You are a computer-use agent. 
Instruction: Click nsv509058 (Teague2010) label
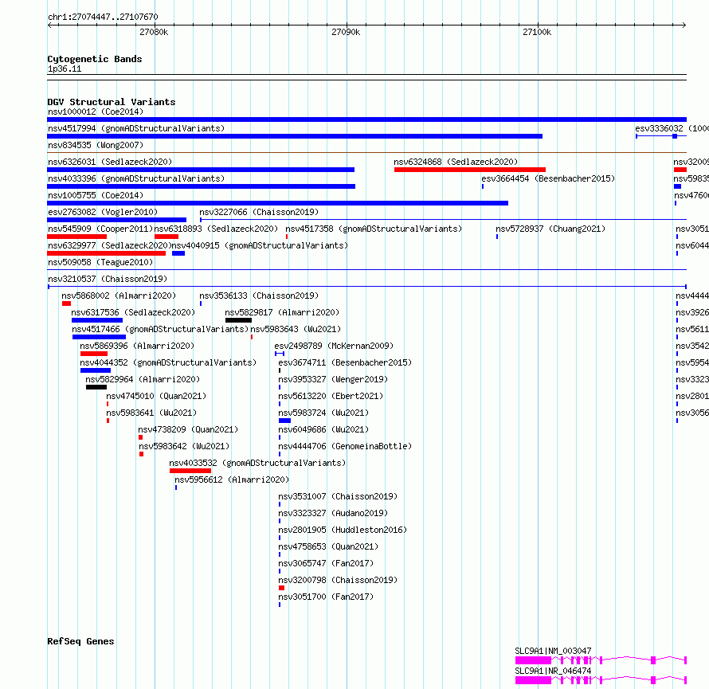point(100,262)
